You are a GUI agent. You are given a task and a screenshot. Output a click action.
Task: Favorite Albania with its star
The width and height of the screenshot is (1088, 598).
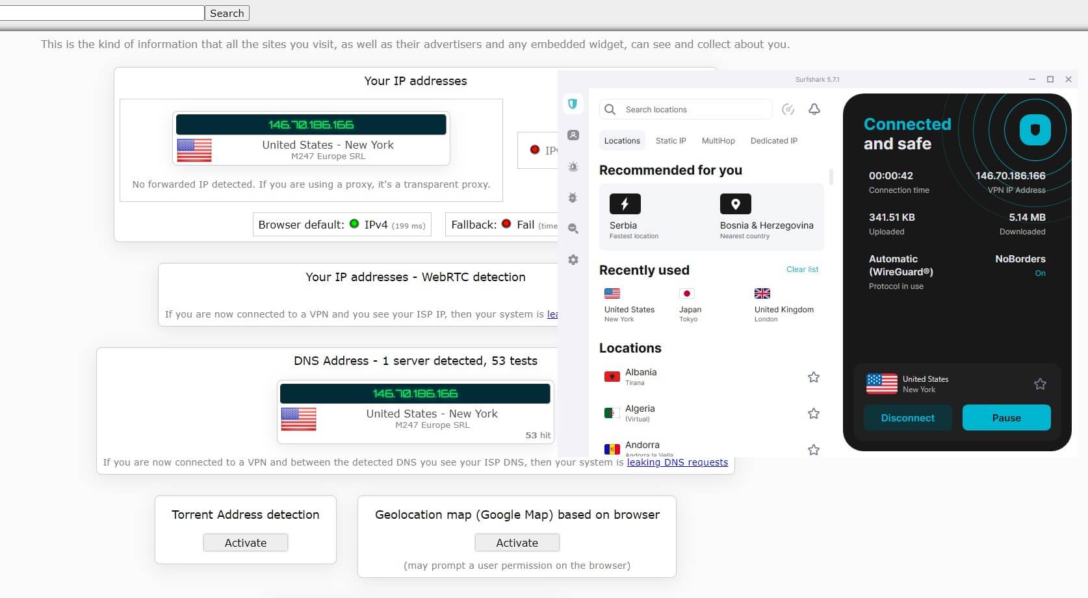tap(813, 377)
